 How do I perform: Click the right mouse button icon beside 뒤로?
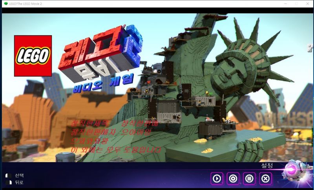tap(9, 183)
